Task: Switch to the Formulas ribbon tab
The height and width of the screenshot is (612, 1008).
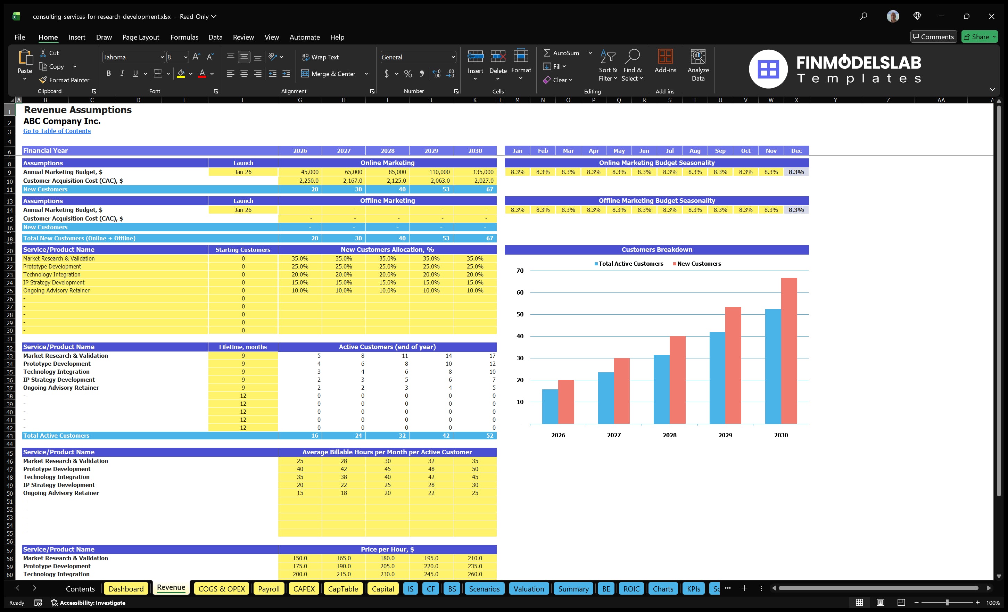Action: tap(184, 37)
